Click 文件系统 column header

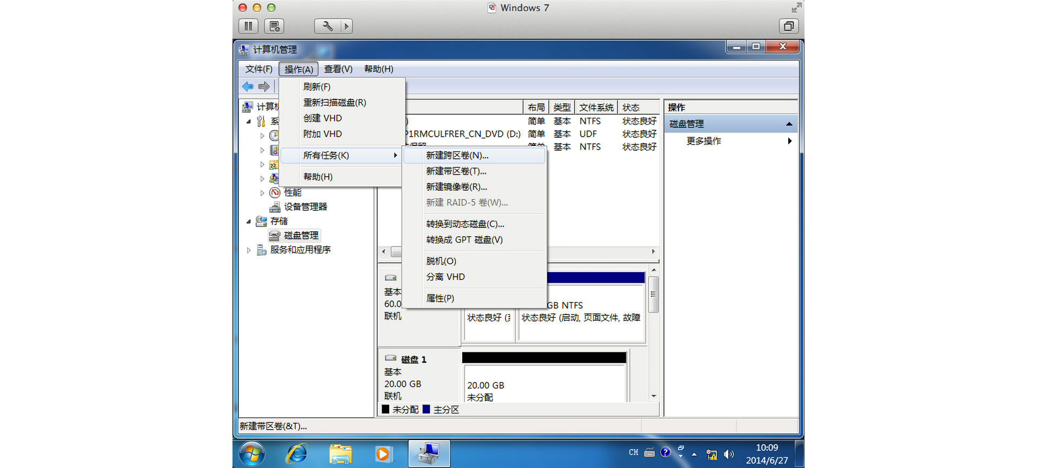tap(596, 108)
